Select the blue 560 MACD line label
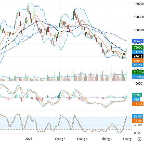 click(x=136, y=99)
